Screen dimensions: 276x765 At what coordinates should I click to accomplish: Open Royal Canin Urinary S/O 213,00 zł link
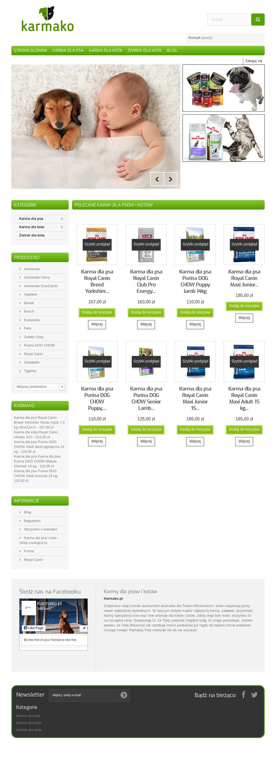pyautogui.click(x=36, y=435)
